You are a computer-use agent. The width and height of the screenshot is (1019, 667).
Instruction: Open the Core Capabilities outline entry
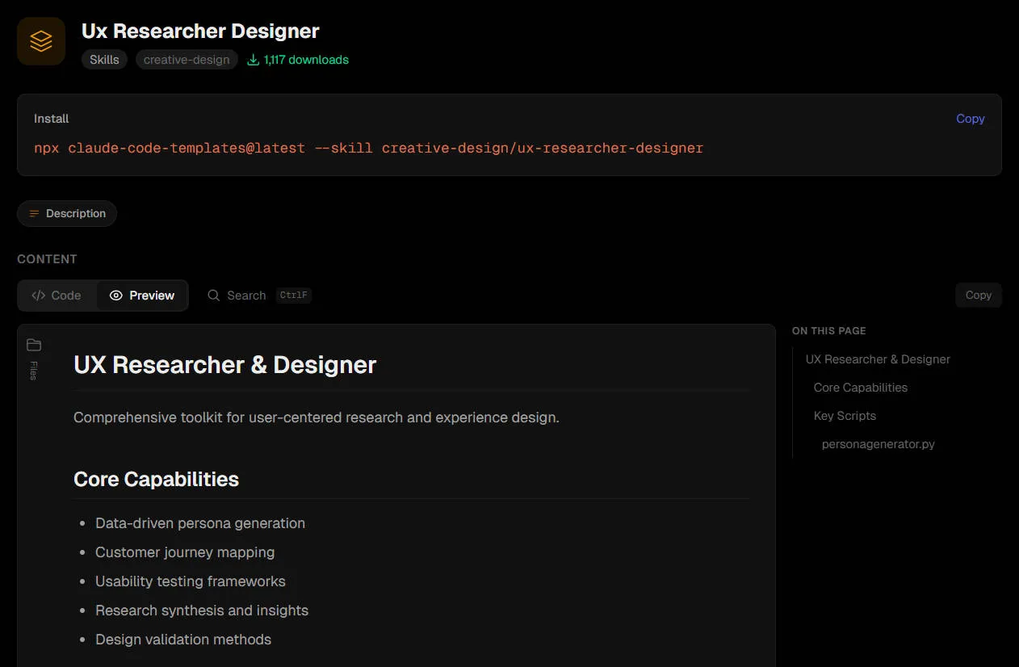click(860, 388)
